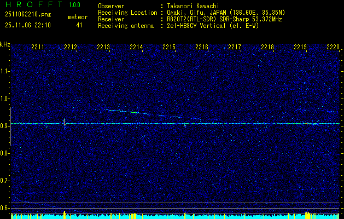344x219 pixels.
Task: Select the 2213 time axis label
Action: (x=103, y=48)
